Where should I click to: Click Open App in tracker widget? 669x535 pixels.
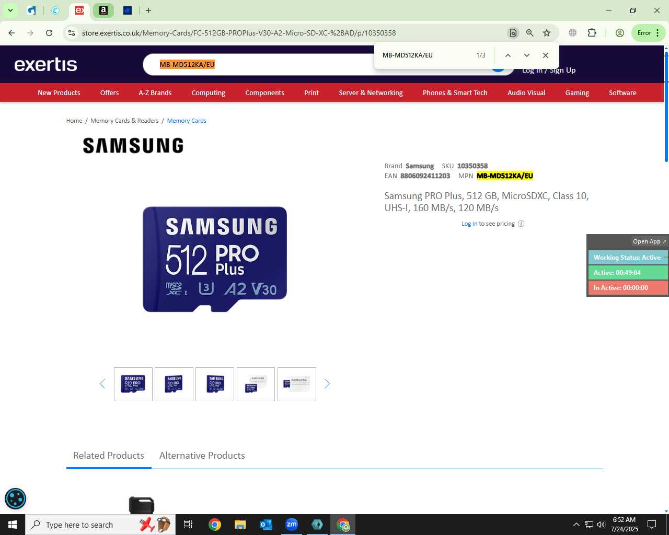coord(649,241)
